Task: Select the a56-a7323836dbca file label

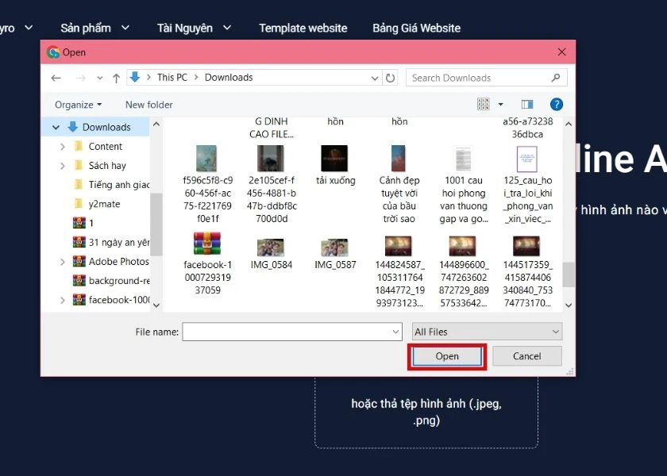Action: point(527,128)
